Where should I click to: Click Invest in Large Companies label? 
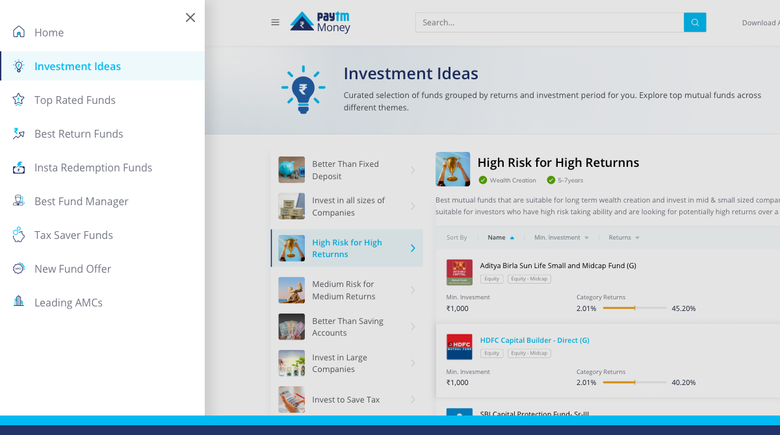339,363
